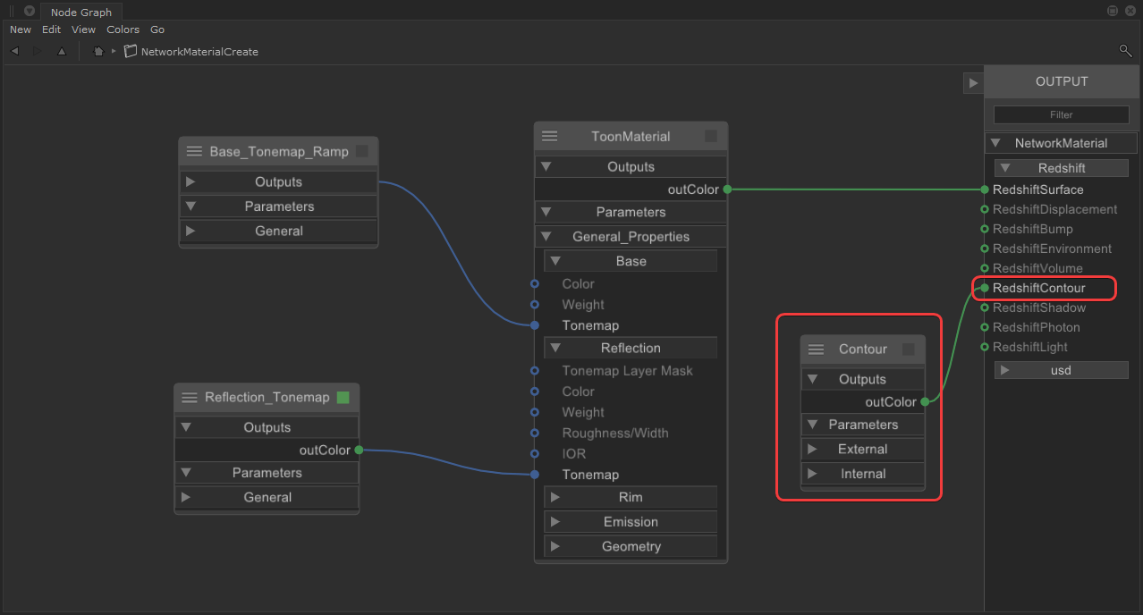Click the NetworkMaterialCreate folder icon
The height and width of the screenshot is (615, 1143).
131,52
